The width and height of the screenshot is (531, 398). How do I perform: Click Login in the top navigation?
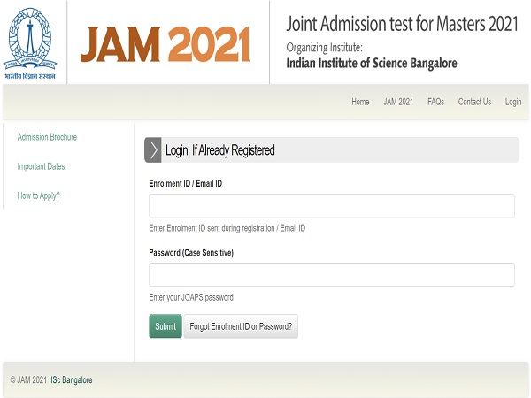(513, 102)
